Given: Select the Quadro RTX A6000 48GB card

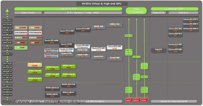Looking at the screenshot, I should [x=52, y=41].
